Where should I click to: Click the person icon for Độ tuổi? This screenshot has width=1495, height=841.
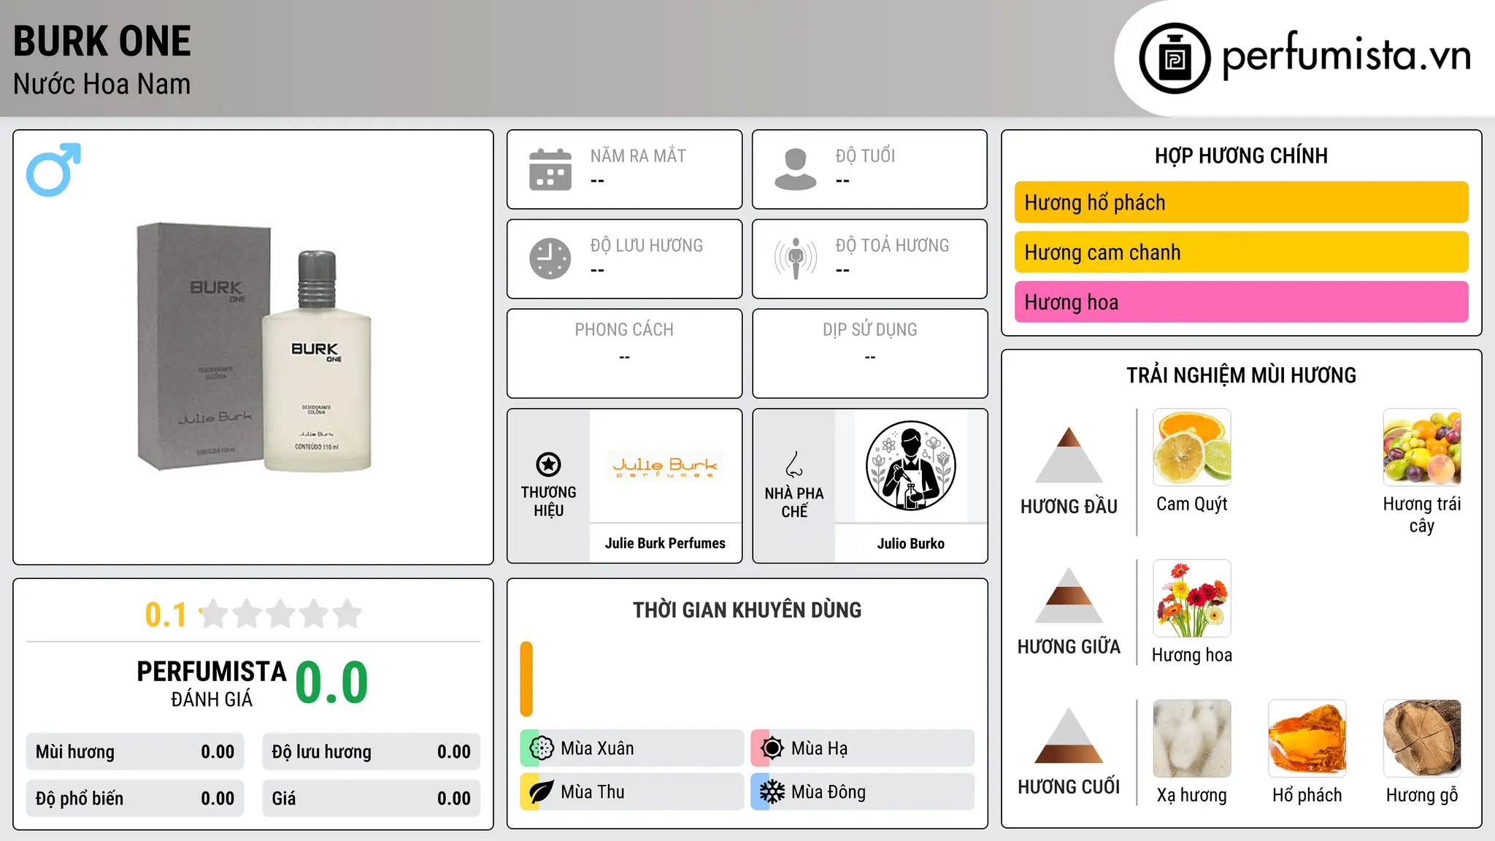click(x=796, y=169)
